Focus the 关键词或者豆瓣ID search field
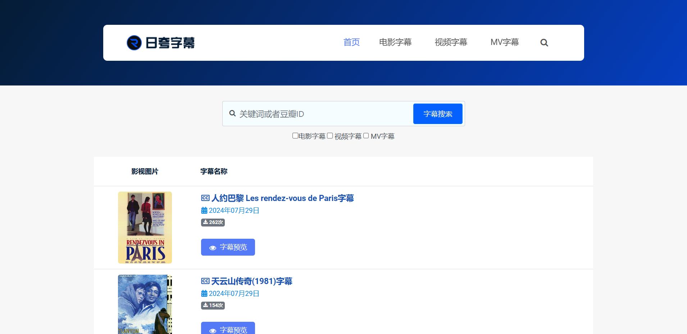The width and height of the screenshot is (687, 334). 324,114
